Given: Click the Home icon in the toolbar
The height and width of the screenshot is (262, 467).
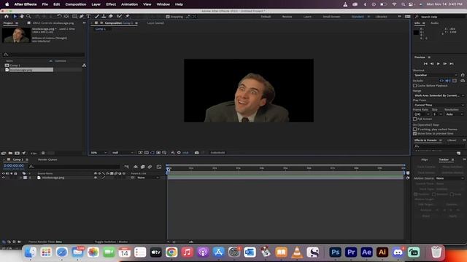Looking at the screenshot, I should [x=7, y=17].
